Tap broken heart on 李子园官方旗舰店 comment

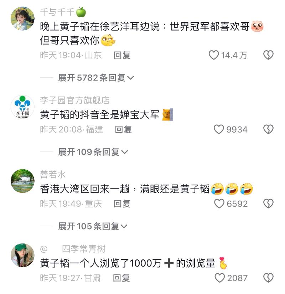[x=268, y=129]
